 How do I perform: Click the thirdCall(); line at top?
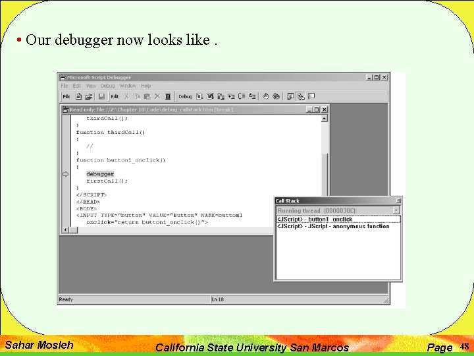107,119
